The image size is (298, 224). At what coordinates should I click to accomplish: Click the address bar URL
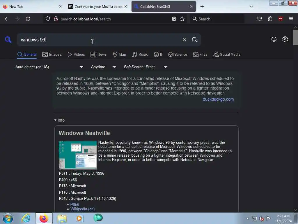pos(86,19)
